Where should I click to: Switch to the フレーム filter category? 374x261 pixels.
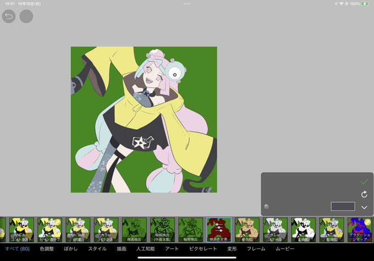256,249
